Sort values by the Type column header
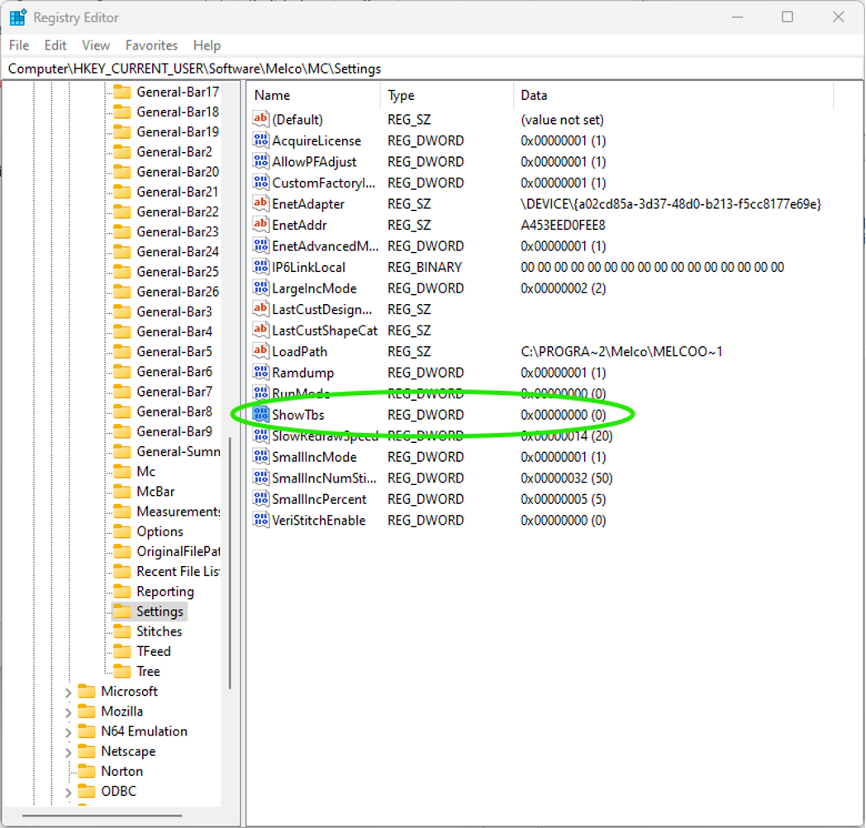 click(447, 95)
